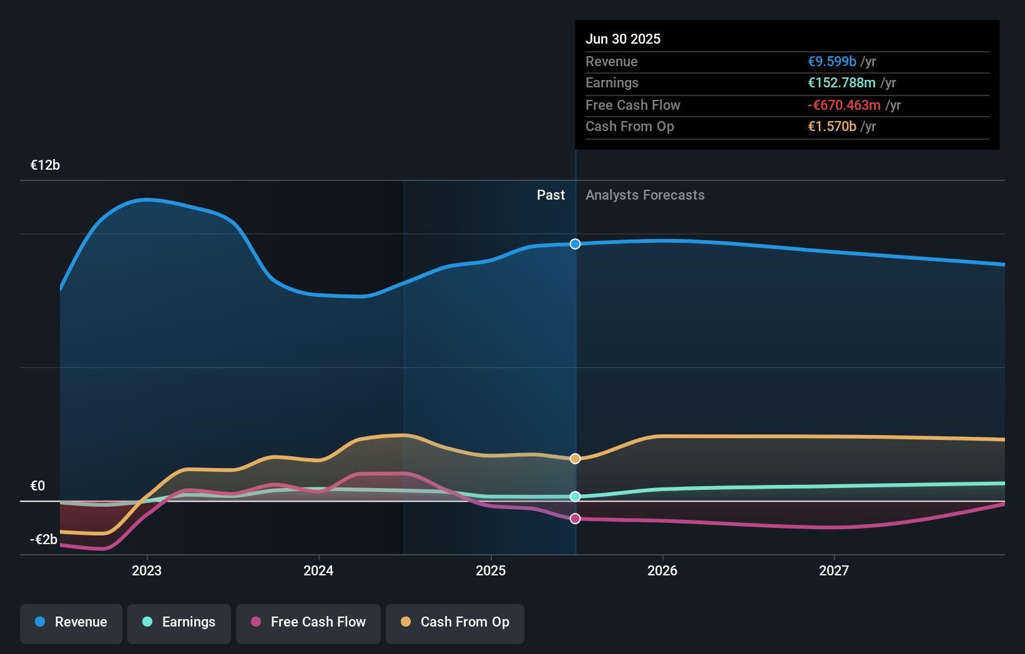Click the teal Earnings dot icon in legend
The width and height of the screenshot is (1025, 654).
146,622
